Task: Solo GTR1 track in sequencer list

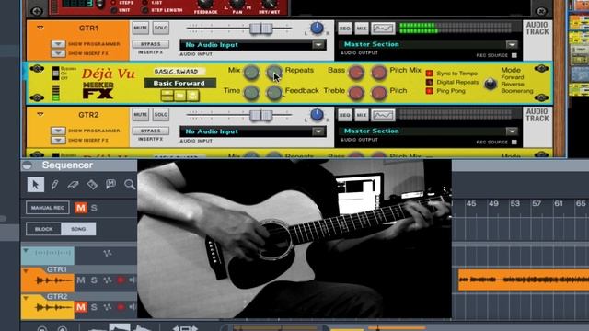Action: tap(94, 280)
